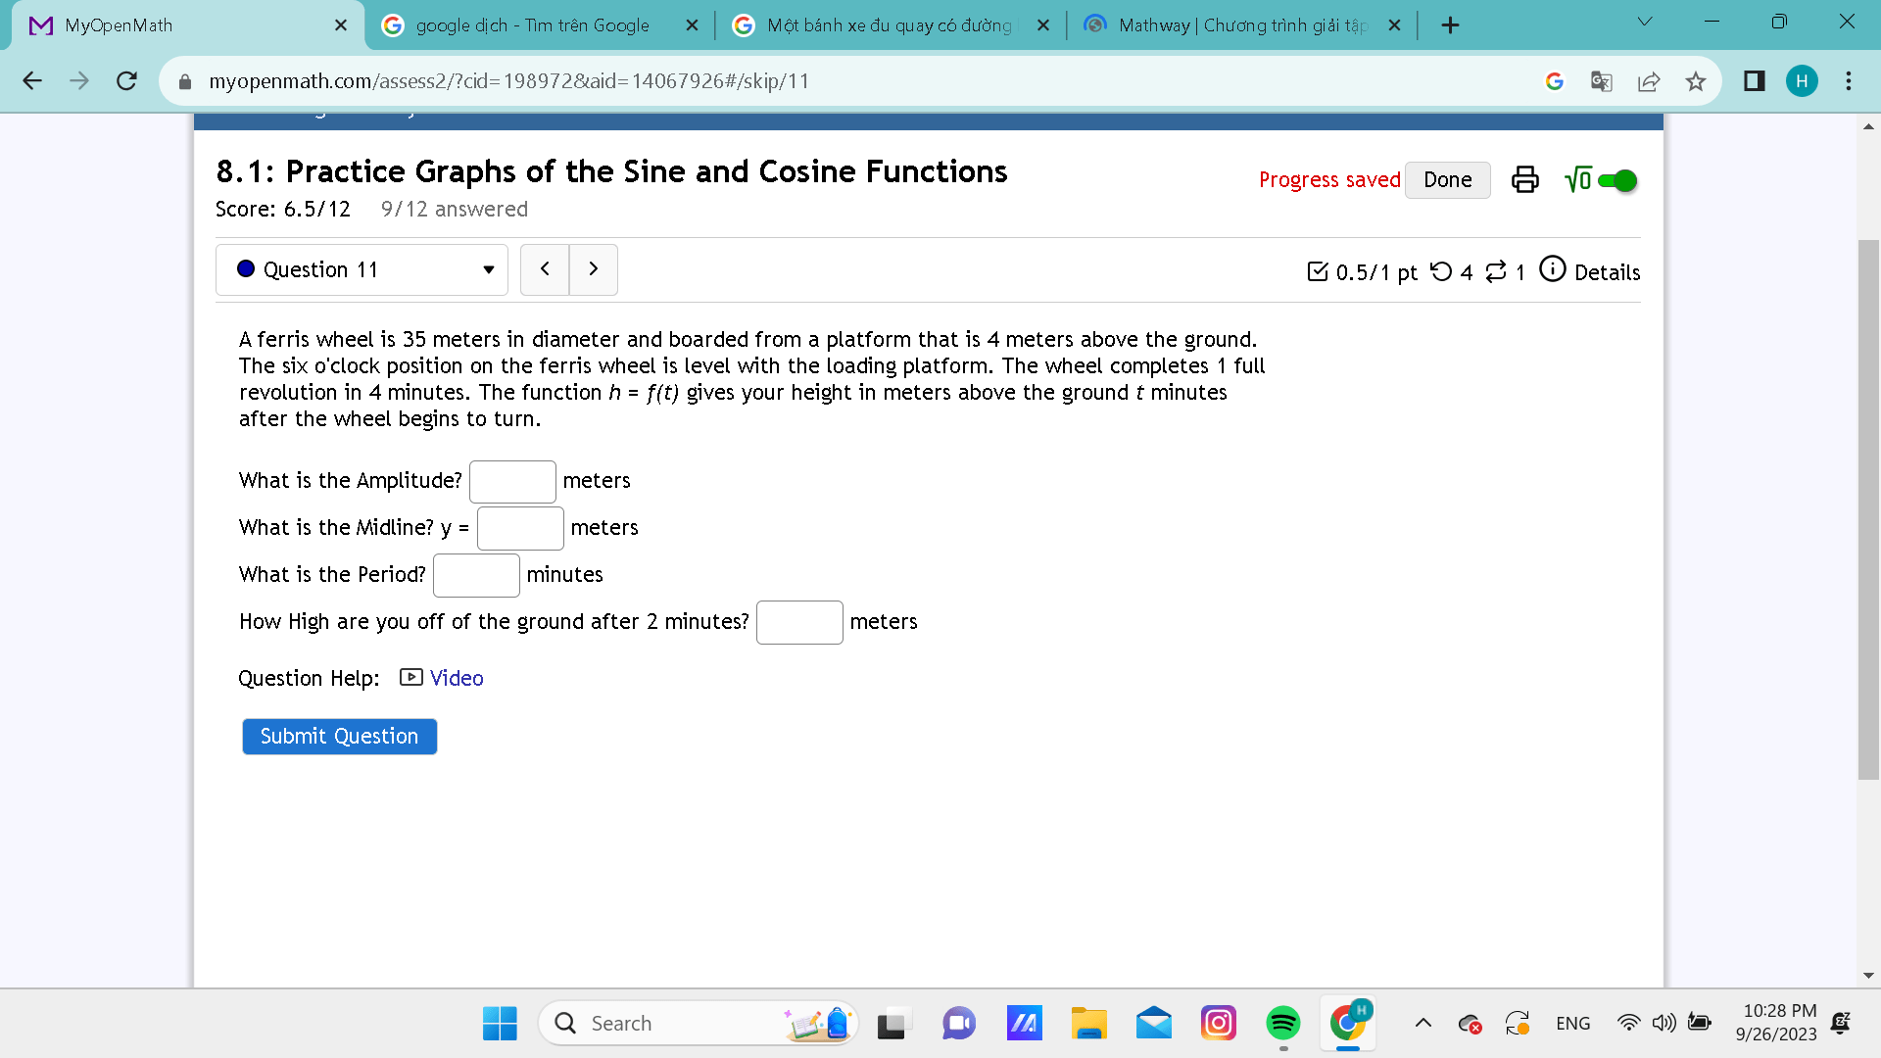Show hidden system tray icons chevron
Viewport: 1881px width, 1058px height.
pos(1423,1024)
